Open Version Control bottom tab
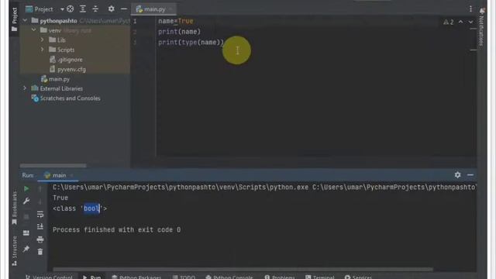This screenshot has height=279, width=496. (x=49, y=277)
